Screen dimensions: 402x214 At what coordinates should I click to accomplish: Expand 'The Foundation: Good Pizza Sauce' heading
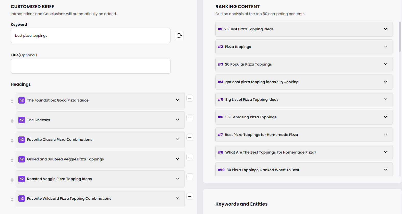click(177, 100)
